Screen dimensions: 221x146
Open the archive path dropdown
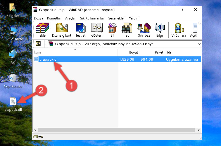(x=199, y=44)
